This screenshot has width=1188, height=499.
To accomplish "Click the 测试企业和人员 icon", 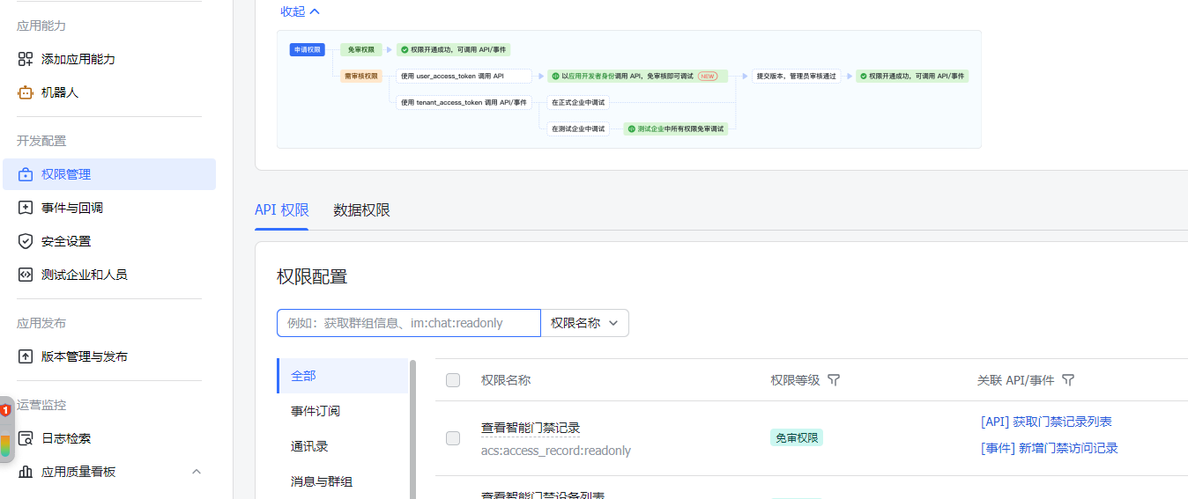I will point(26,275).
